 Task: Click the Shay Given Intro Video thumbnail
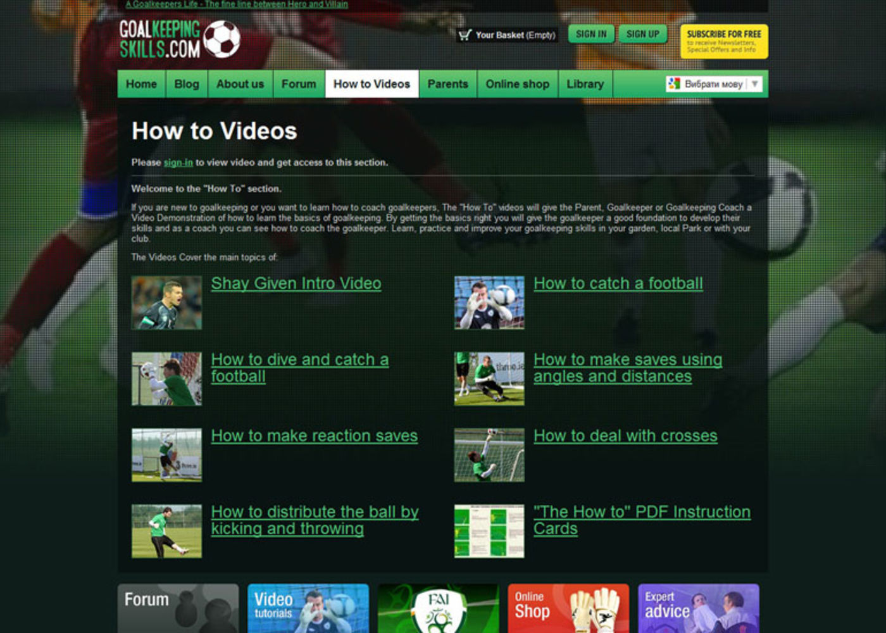point(166,303)
